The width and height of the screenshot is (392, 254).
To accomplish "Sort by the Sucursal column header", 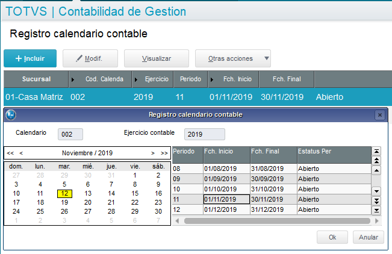I will coord(36,79).
